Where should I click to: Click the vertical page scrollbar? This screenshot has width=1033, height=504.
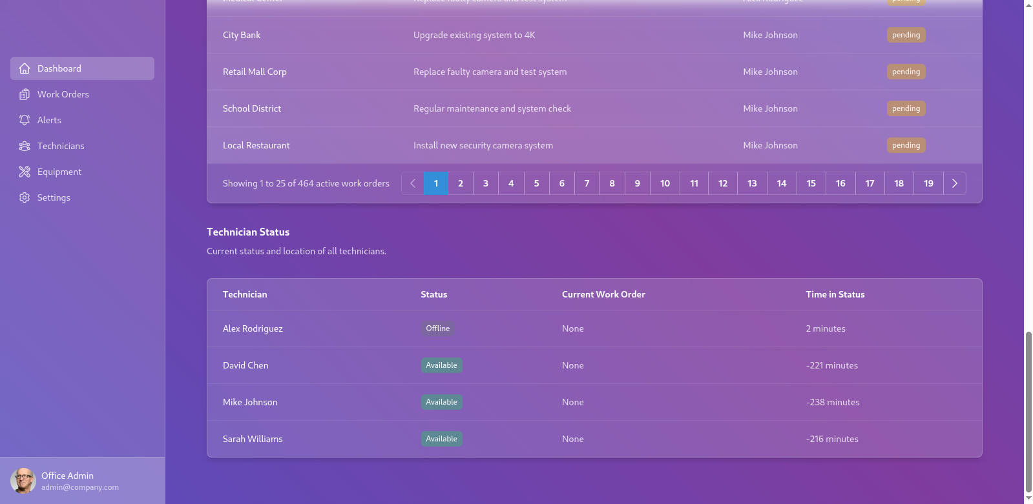tap(1028, 413)
